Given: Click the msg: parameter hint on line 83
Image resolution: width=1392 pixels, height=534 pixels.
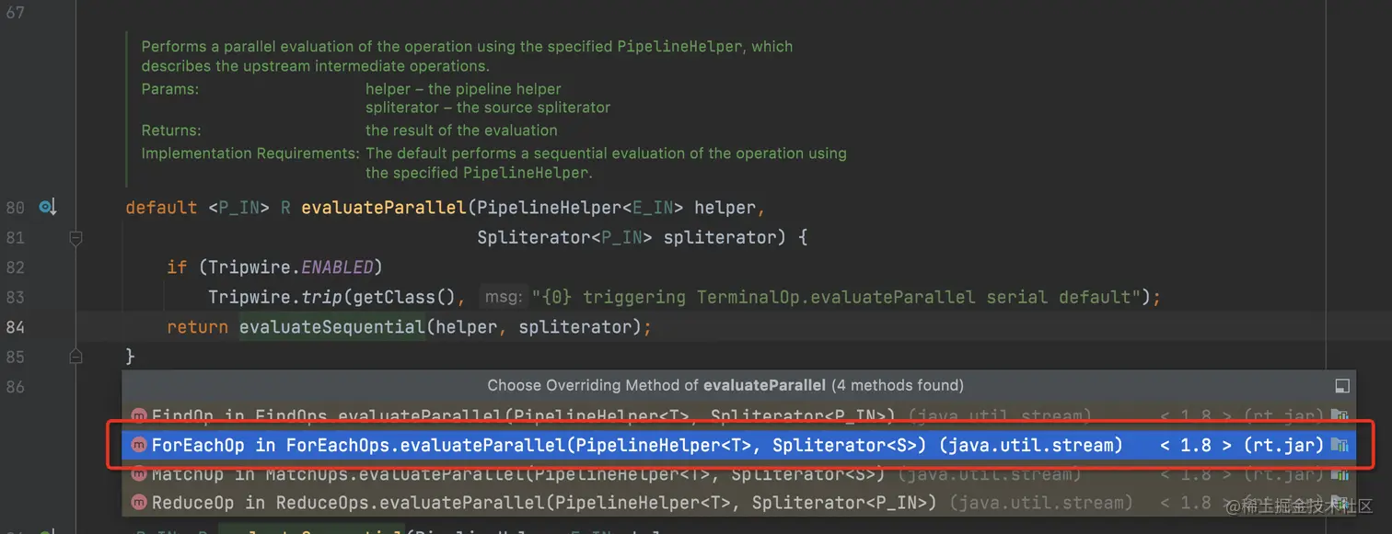Looking at the screenshot, I should click(504, 297).
